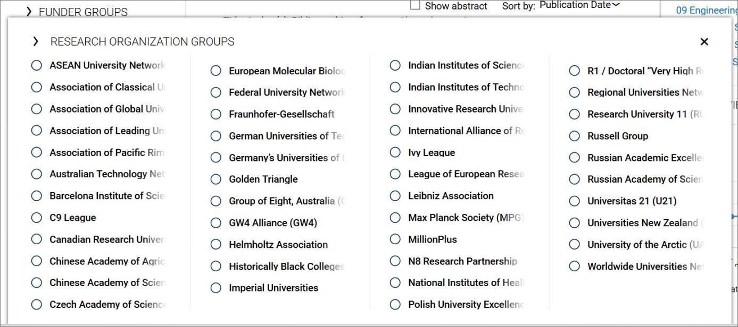The width and height of the screenshot is (738, 327).
Task: Open the Sort by Publication Date dropdown
Action: [580, 5]
